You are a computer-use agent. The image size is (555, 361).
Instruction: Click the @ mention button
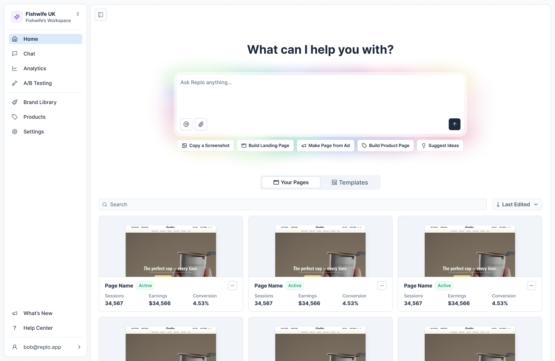click(x=186, y=124)
